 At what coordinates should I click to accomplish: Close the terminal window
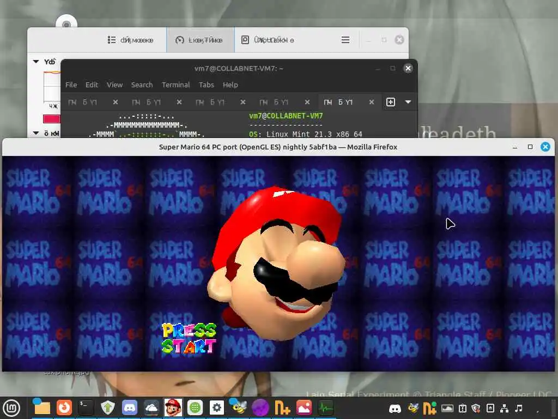pyautogui.click(x=408, y=68)
